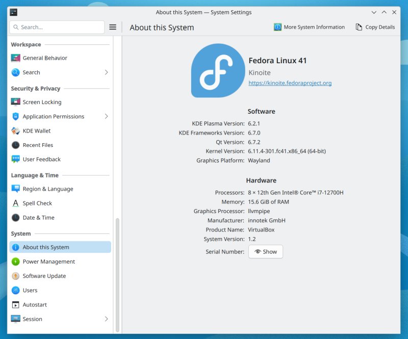Close the System Settings window
This screenshot has height=339, width=408.
pyautogui.click(x=394, y=12)
